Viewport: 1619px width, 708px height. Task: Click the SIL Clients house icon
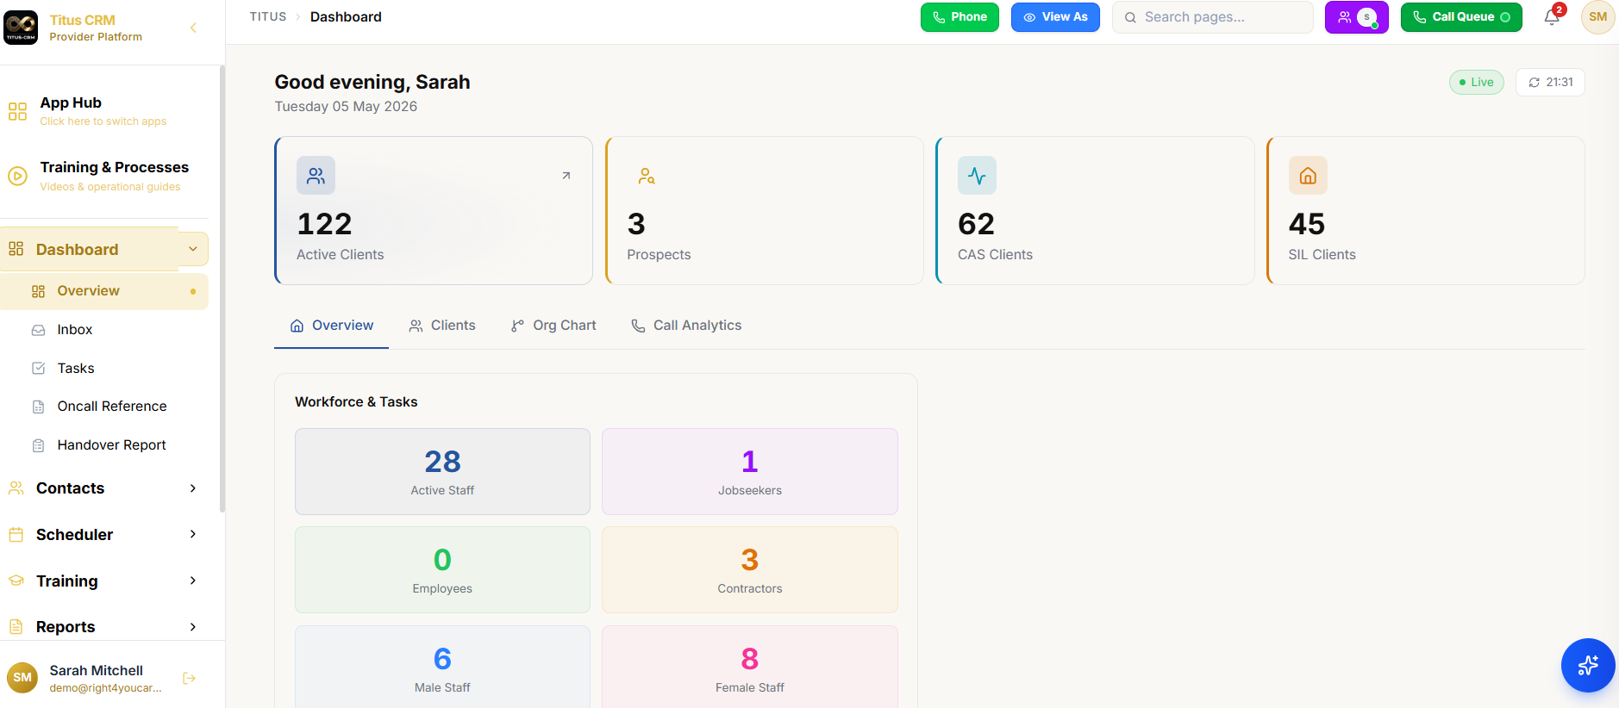click(x=1308, y=176)
